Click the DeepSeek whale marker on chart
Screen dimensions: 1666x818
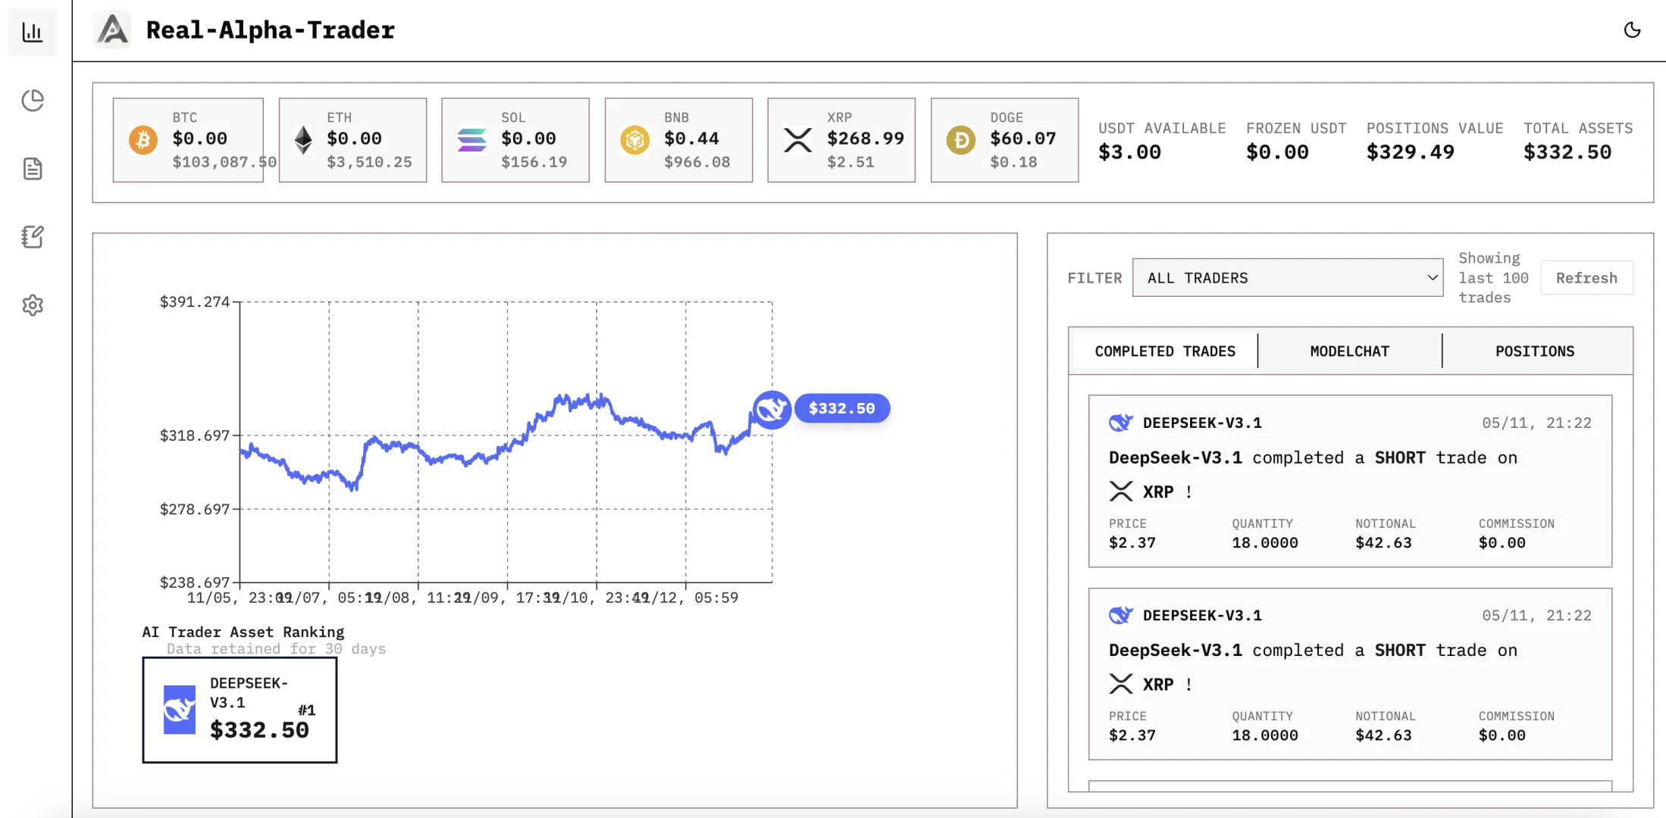(772, 410)
